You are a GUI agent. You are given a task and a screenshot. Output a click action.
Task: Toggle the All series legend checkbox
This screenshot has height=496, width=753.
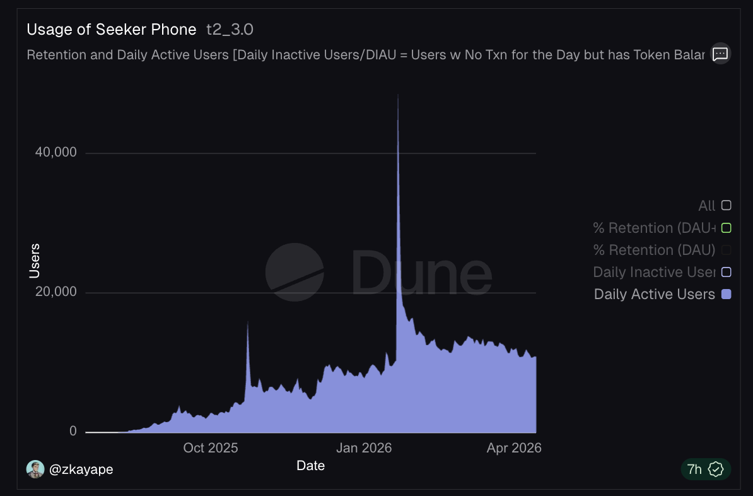[726, 206]
